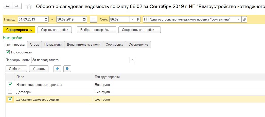265x117 pixels.
Task: Expand the organization dropdown list
Action: coord(239,19)
